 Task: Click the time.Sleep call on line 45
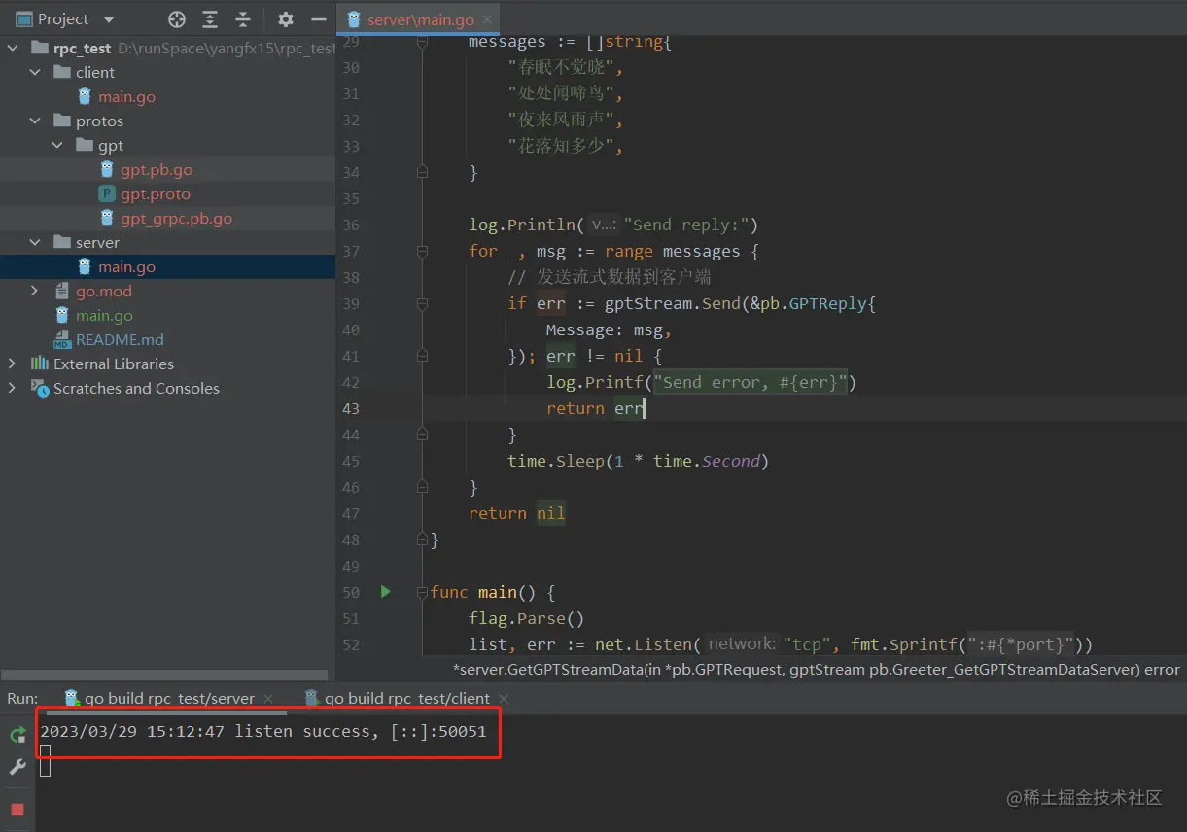point(638,461)
